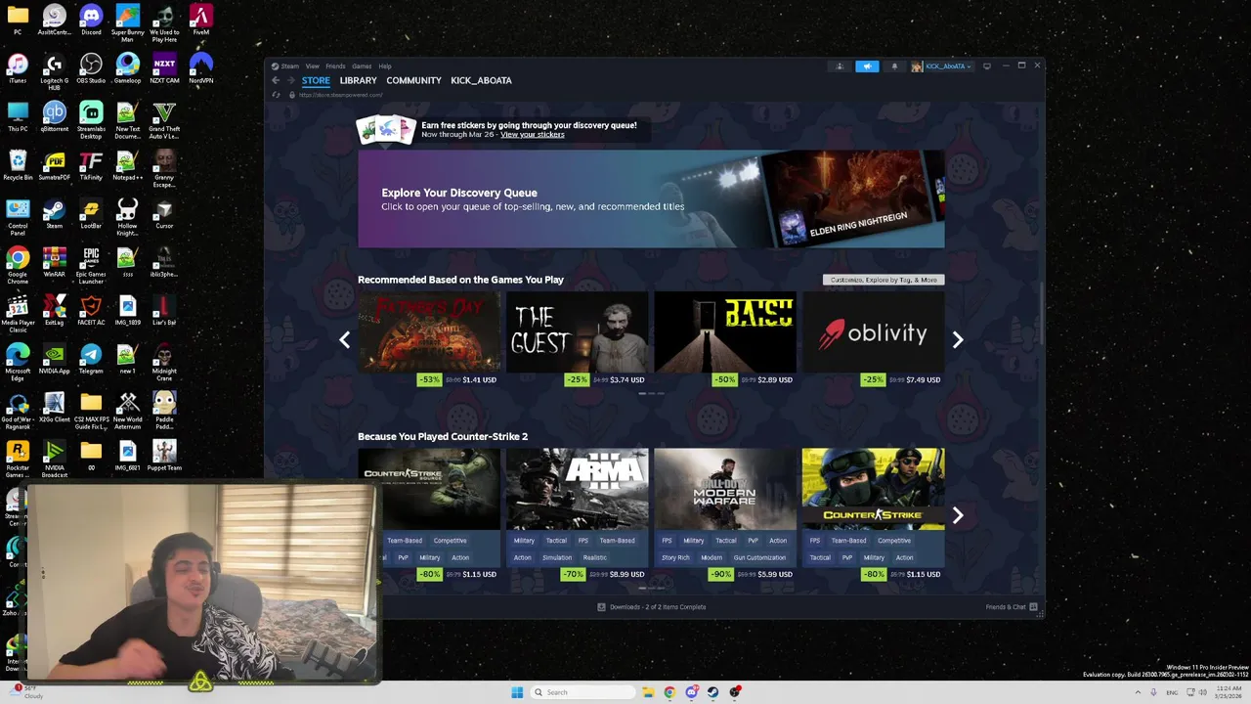Select the STORE tab
Image resolution: width=1251 pixels, height=704 pixels.
point(316,80)
